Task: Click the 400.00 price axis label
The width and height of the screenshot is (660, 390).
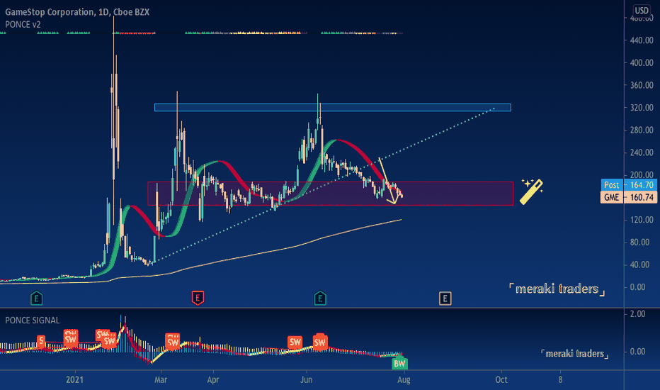Action: coord(642,63)
